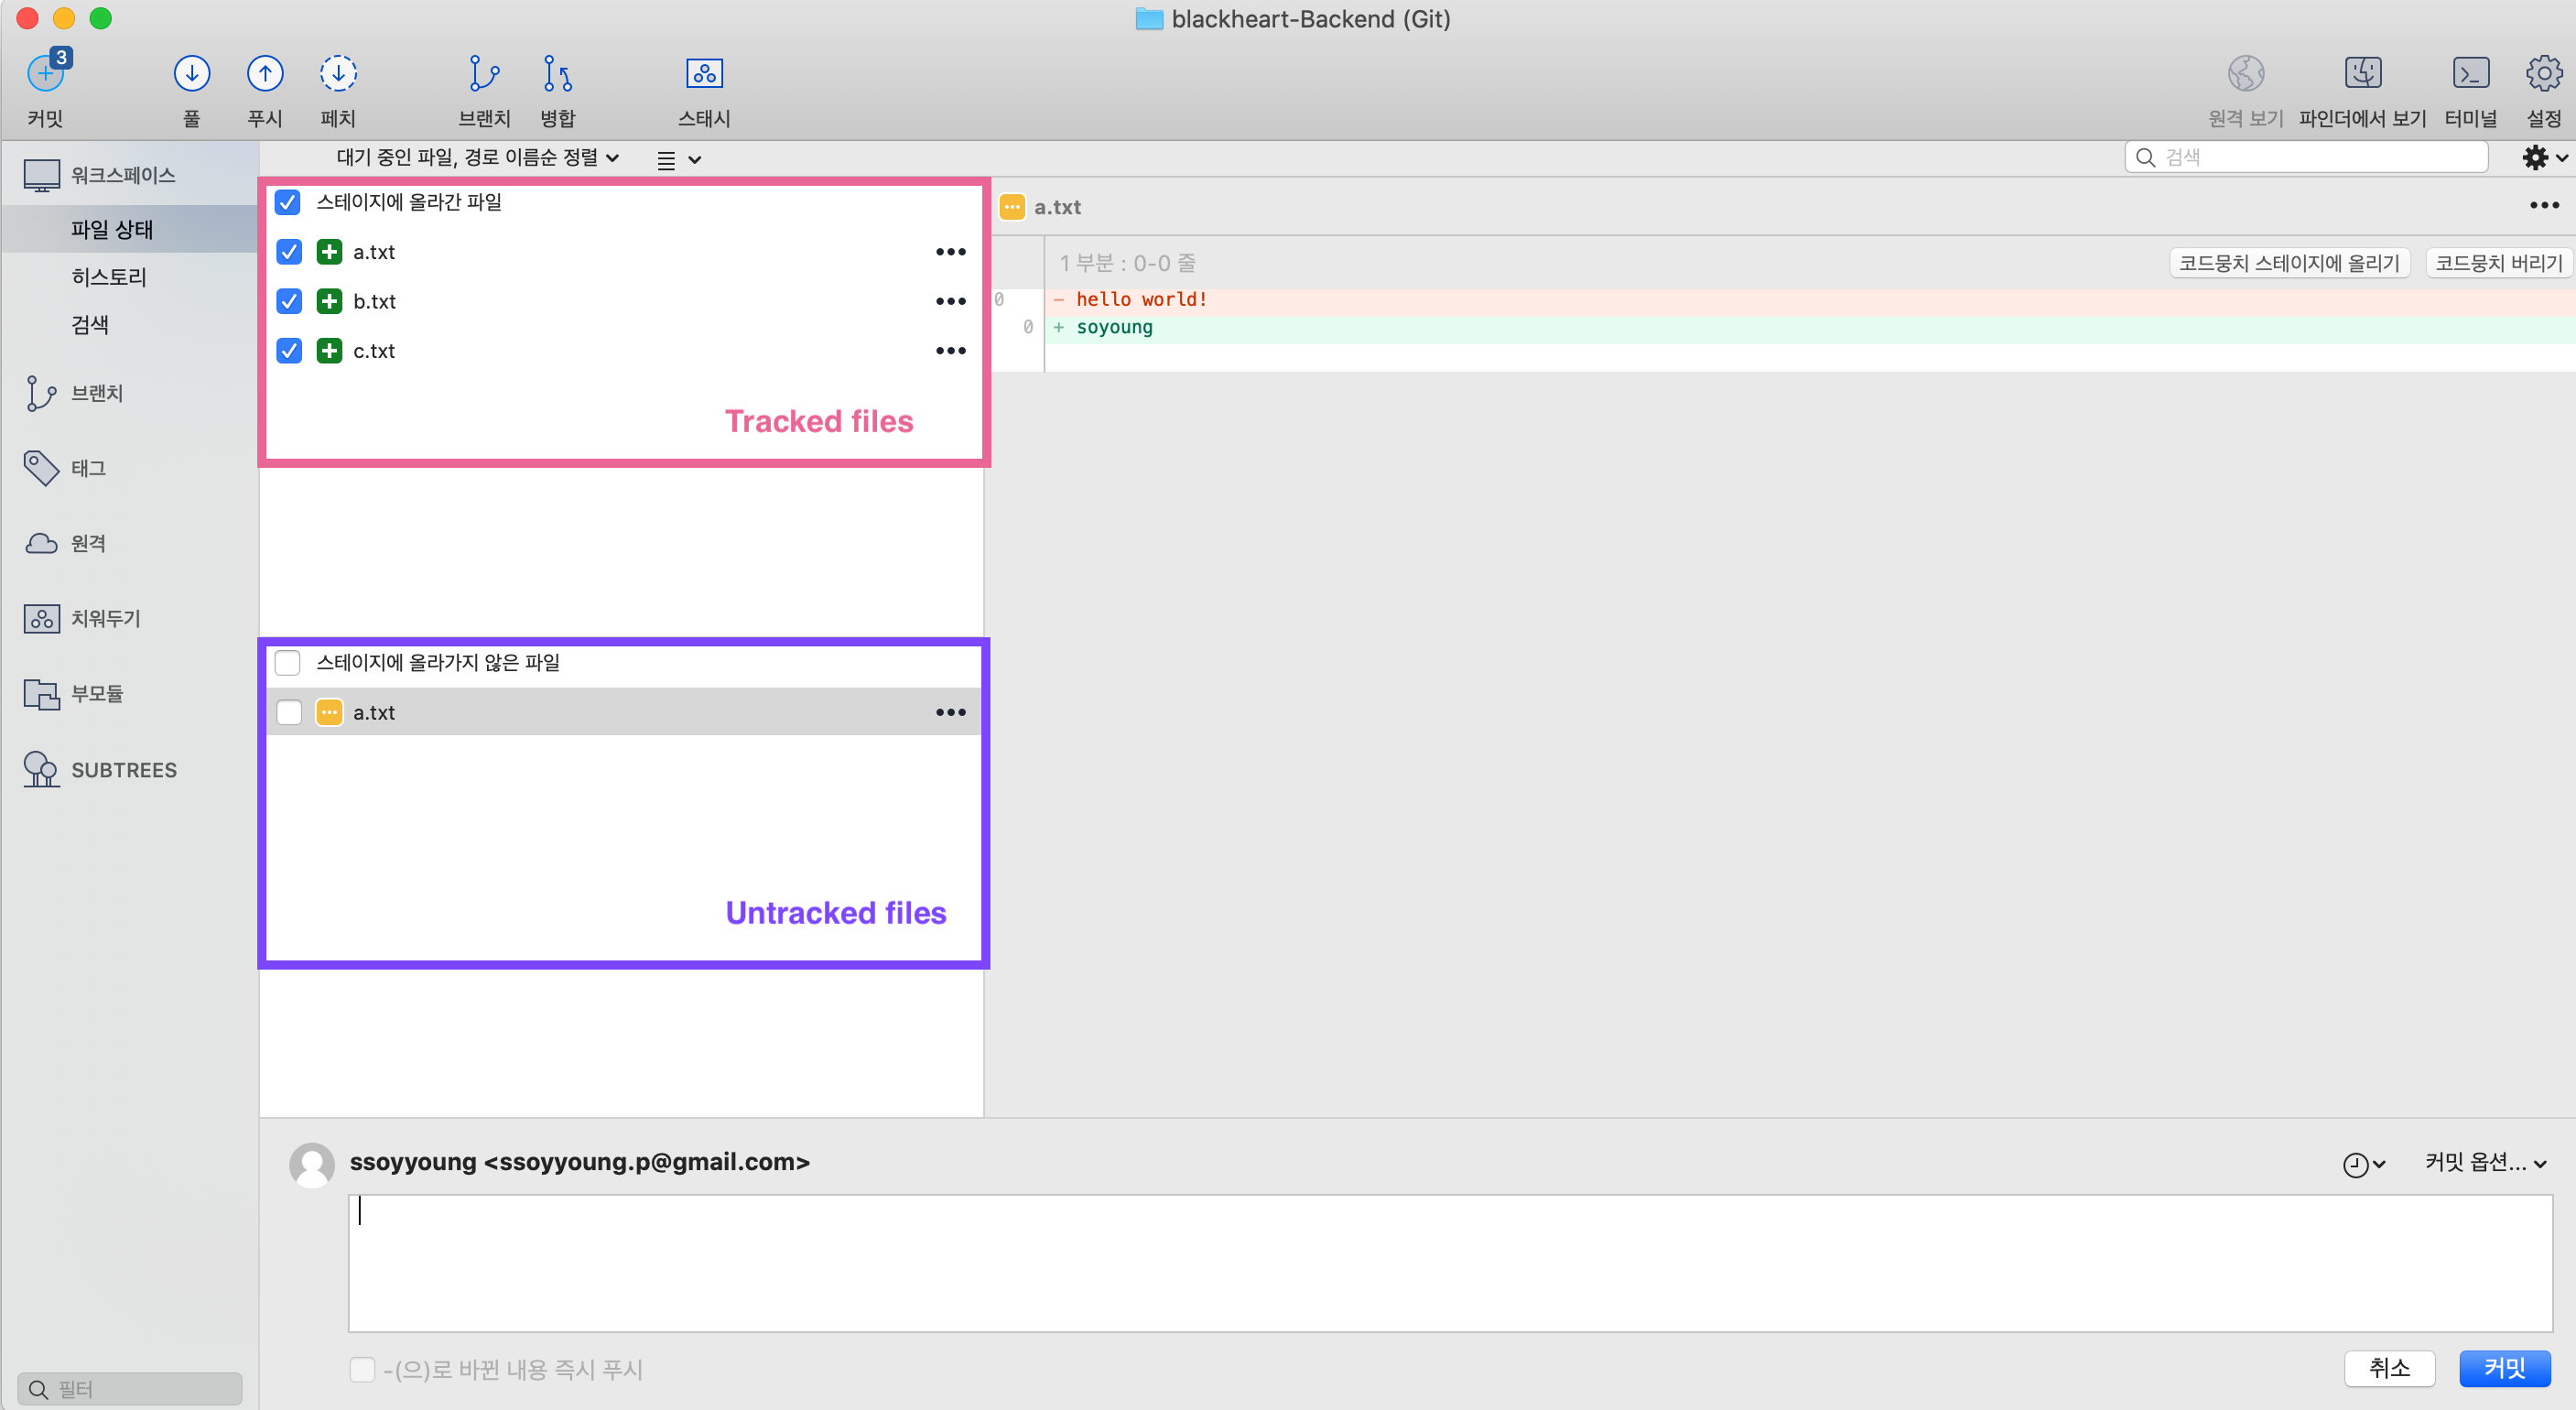Open the Branch (브랜치) toolbar tool

[x=484, y=74]
